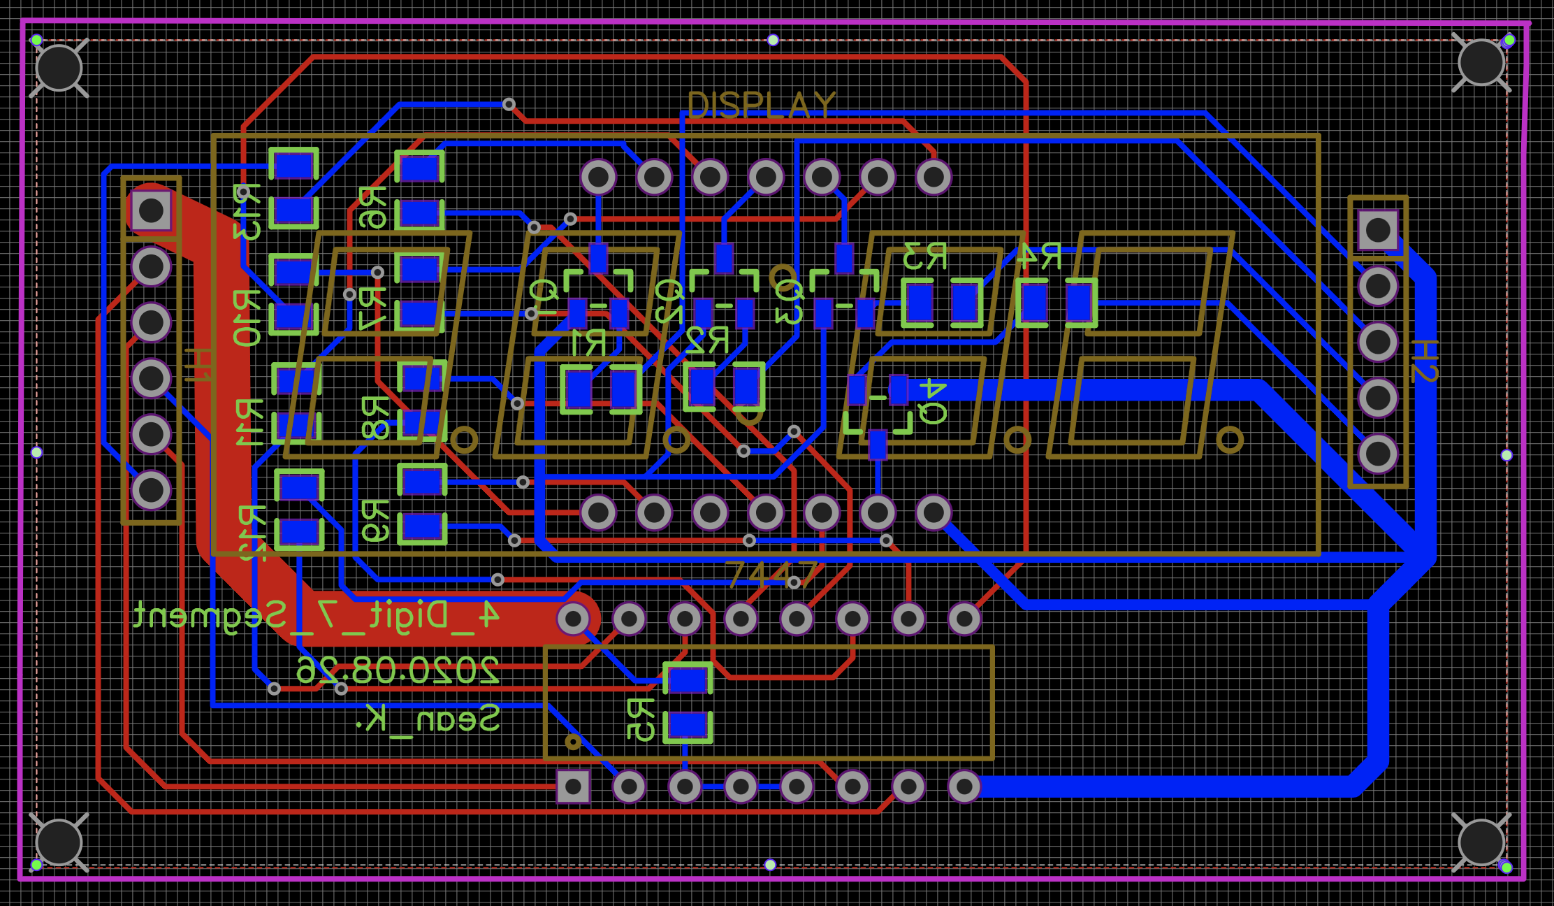Select the square pad of header H1
1554x906 pixels.
click(151, 210)
